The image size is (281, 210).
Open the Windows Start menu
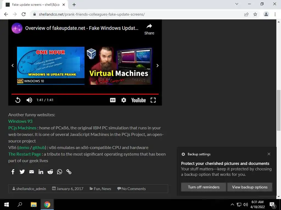click(x=7, y=205)
